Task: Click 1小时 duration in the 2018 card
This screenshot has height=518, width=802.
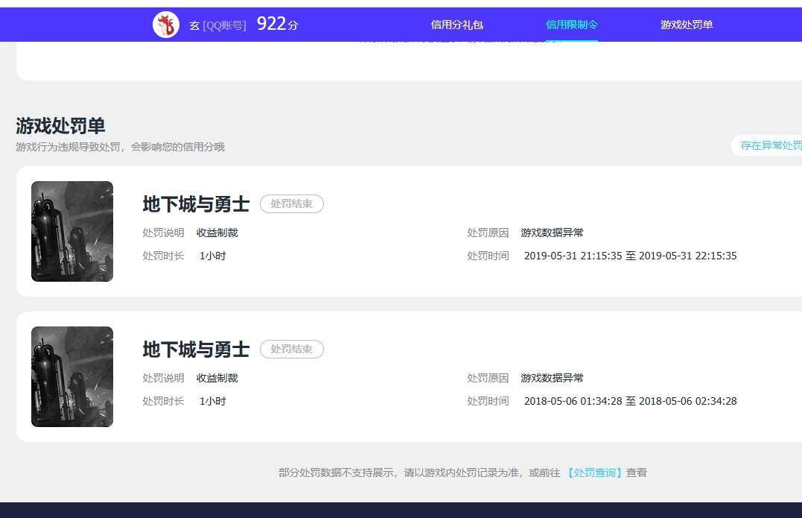Action: [x=213, y=401]
